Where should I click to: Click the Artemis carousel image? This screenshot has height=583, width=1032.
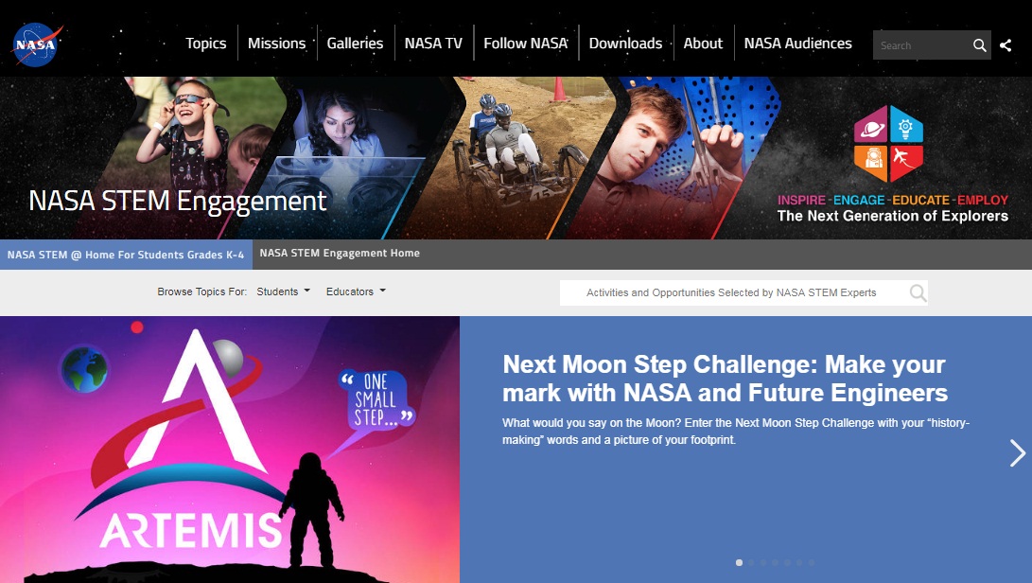pos(230,450)
